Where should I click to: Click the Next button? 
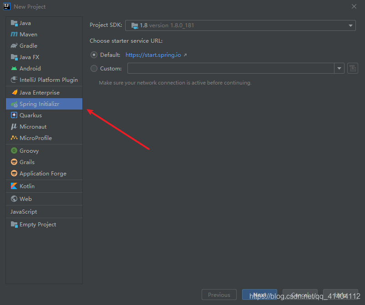(259, 295)
